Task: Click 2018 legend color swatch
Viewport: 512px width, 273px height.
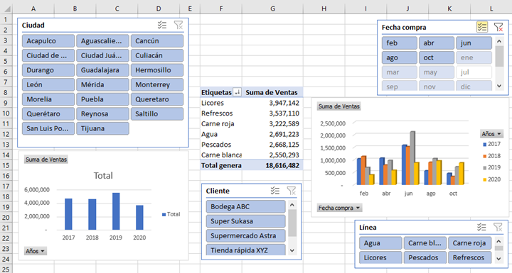Action: (x=484, y=156)
